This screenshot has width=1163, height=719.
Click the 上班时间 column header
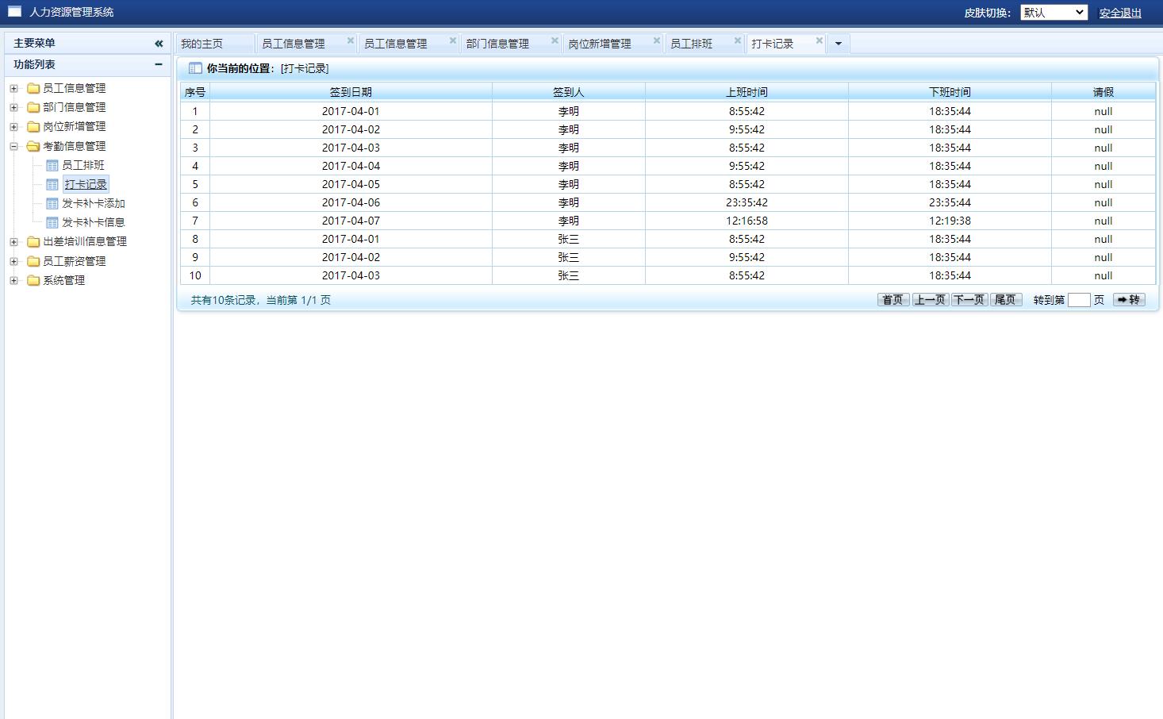coord(747,92)
